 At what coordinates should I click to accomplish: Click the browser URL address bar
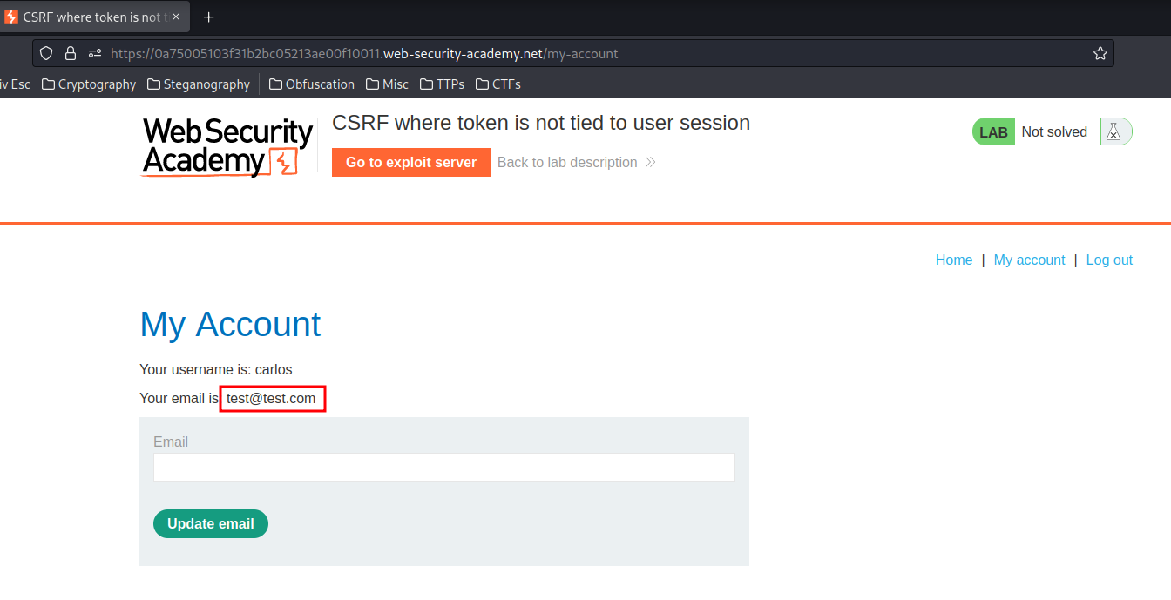coord(573,53)
